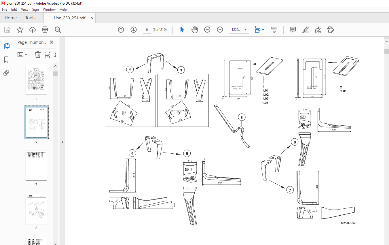Click the Fit page width icon
The width and height of the screenshot is (389, 245).
258,30
